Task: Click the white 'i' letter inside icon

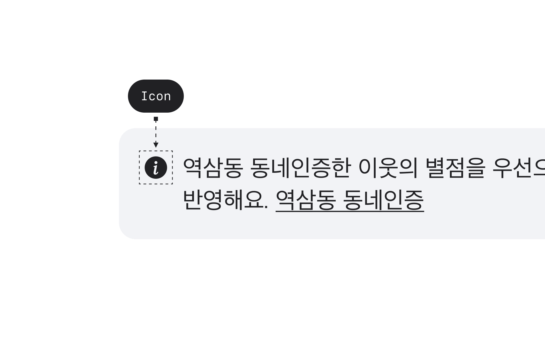Action: coord(156,168)
